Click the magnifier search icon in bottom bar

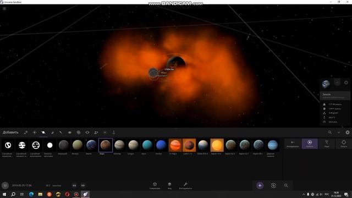(286, 186)
